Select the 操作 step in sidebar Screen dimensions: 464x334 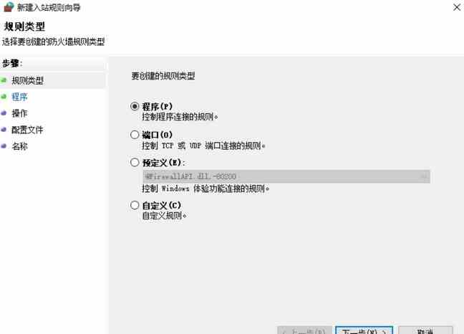(x=19, y=113)
